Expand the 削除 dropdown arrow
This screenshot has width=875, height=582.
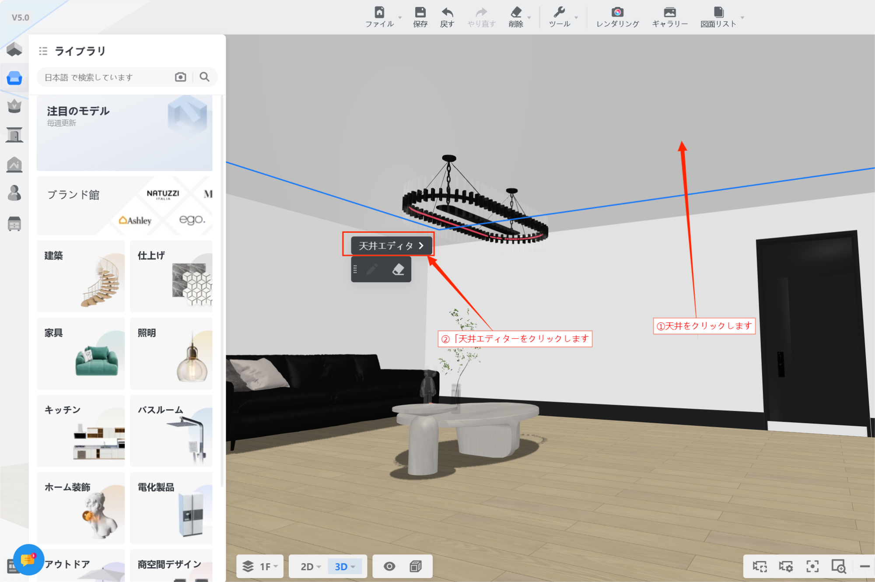pos(529,18)
